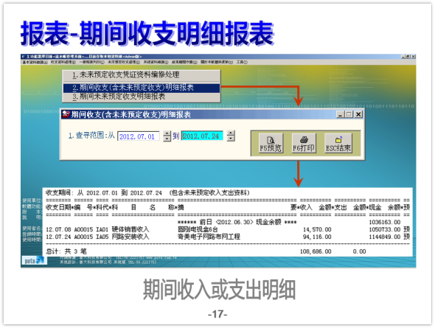The width and height of the screenshot is (435, 328).
Task: Select menu item 1.未来预定收支凭证资料编修处理
Action: click(142, 75)
